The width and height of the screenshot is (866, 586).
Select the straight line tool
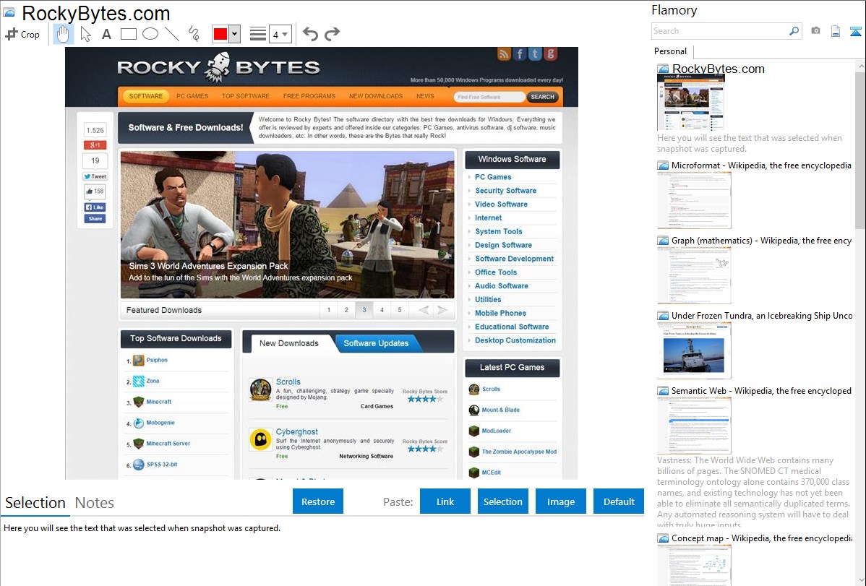point(172,34)
